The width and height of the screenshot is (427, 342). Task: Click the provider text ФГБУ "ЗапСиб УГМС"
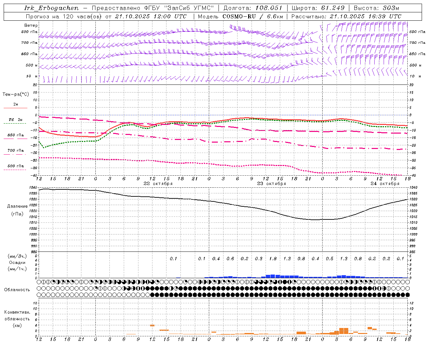point(179,8)
